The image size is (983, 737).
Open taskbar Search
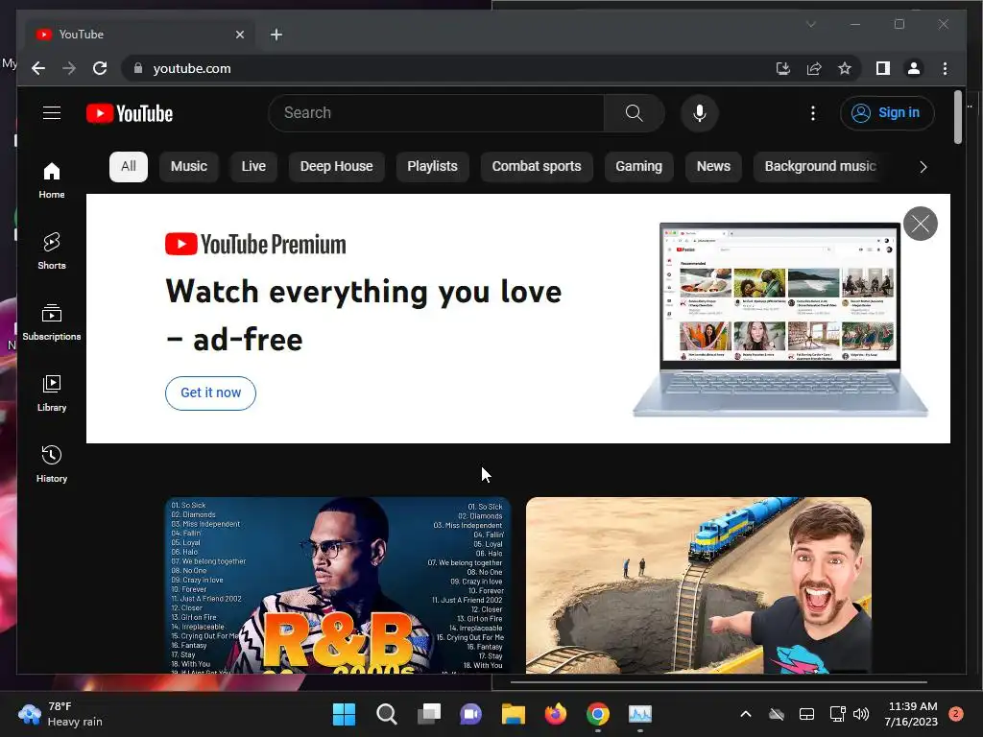(x=386, y=714)
